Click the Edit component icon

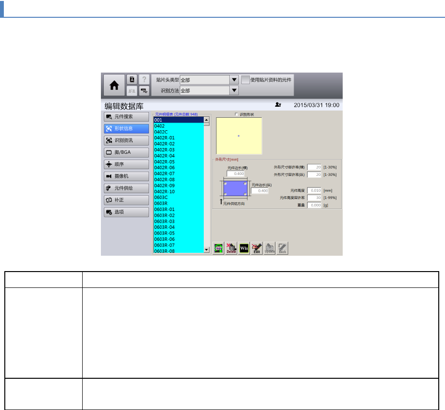click(257, 248)
